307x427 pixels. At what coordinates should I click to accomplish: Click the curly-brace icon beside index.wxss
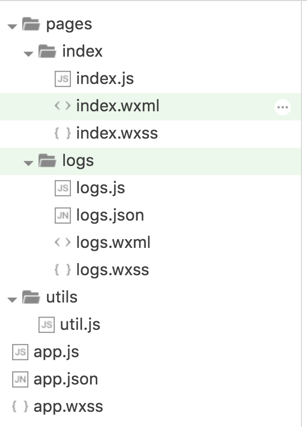(62, 134)
